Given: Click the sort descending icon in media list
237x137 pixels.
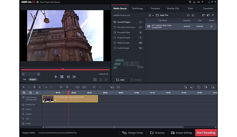Looking at the screenshot, I should (193, 15).
